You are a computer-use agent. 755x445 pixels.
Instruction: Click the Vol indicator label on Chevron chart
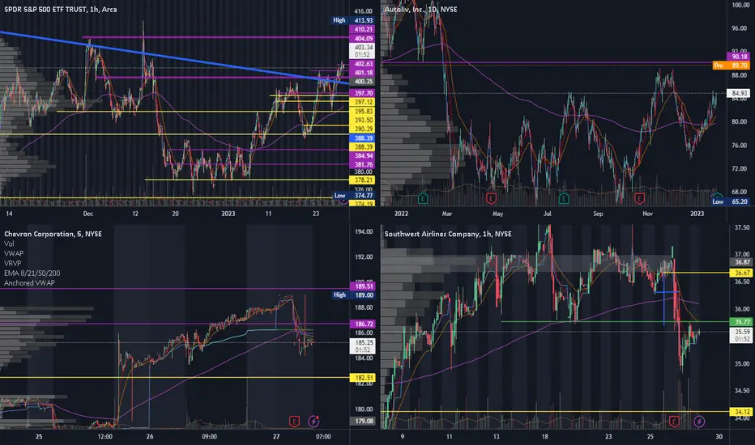tap(9, 244)
